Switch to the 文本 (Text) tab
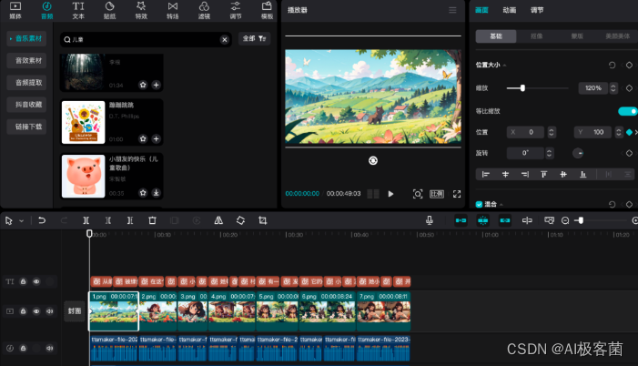The width and height of the screenshot is (638, 366). click(78, 11)
